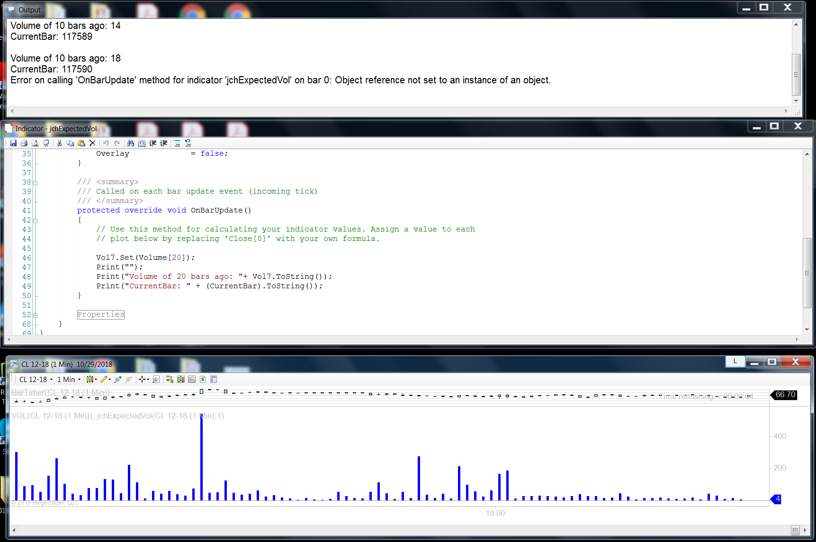Open Find with the binoculars icon
816x542 pixels.
pyautogui.click(x=131, y=143)
